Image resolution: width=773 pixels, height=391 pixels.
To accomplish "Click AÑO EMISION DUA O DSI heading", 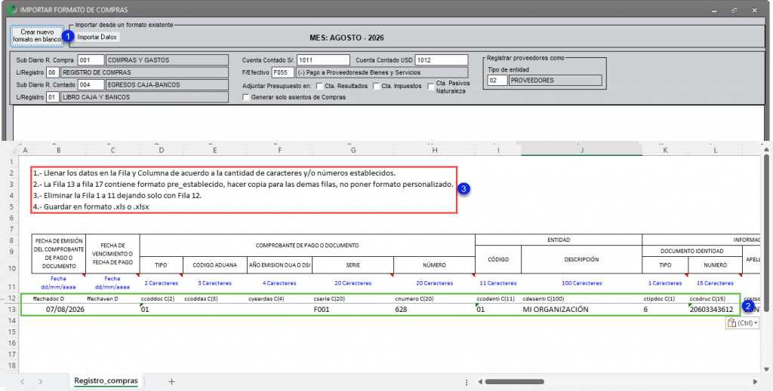I will (x=279, y=264).
